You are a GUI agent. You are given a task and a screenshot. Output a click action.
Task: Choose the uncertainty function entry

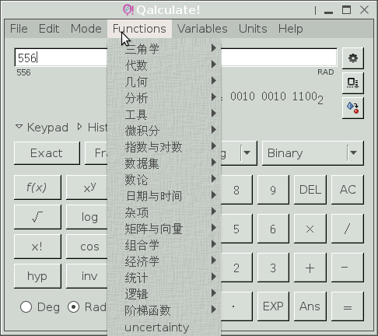pyautogui.click(x=164, y=327)
